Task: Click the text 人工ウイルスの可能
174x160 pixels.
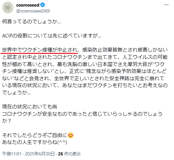Action: click(x=145, y=57)
